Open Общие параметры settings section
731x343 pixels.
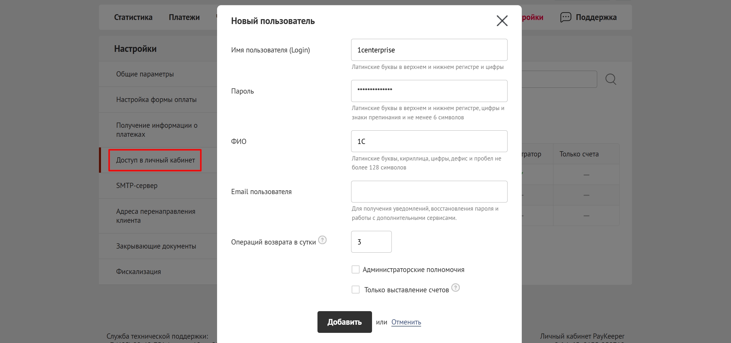point(145,74)
